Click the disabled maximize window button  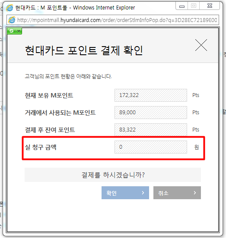tap(194, 6)
